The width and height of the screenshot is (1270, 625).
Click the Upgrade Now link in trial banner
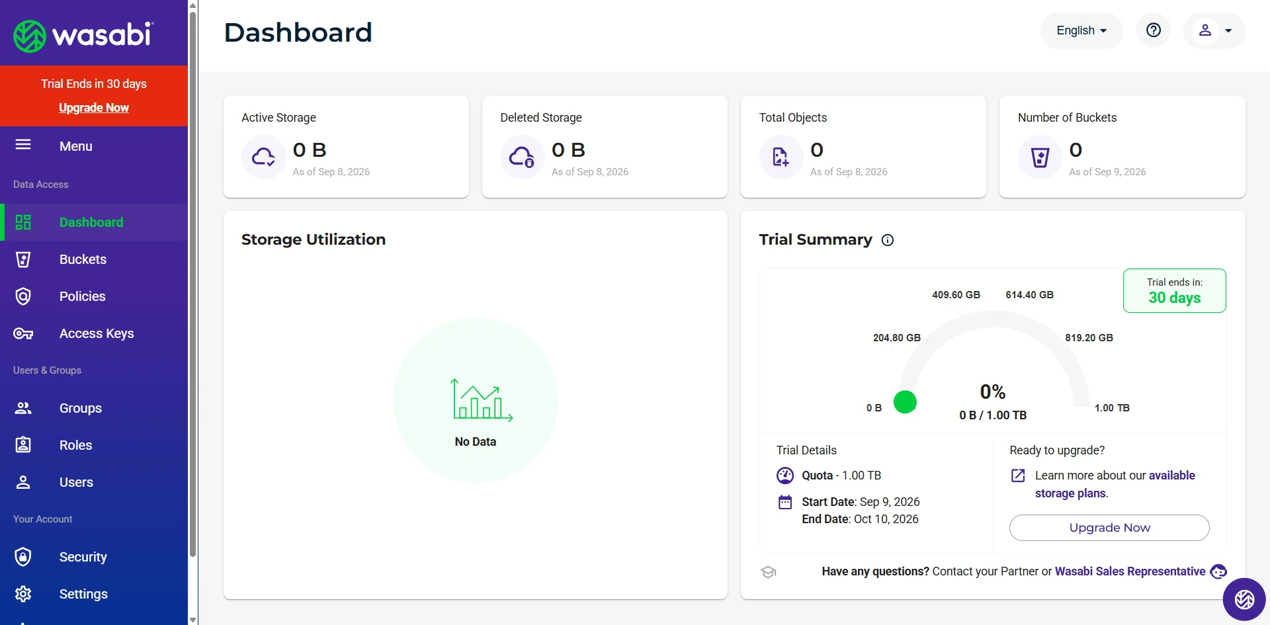(94, 108)
